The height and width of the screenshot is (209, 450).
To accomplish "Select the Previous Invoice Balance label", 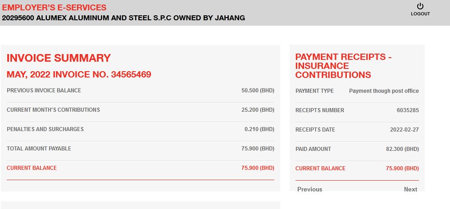I will click(x=44, y=91).
